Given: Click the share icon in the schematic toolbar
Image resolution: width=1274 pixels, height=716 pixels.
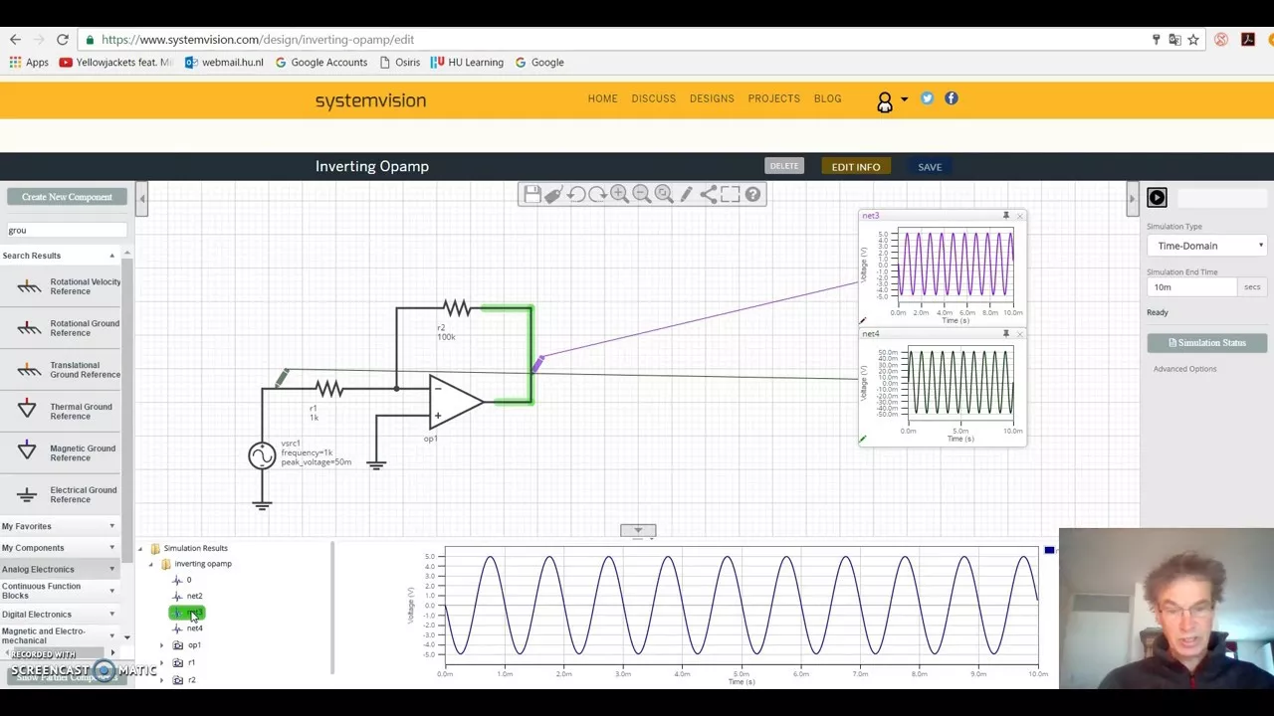Looking at the screenshot, I should 708,195.
